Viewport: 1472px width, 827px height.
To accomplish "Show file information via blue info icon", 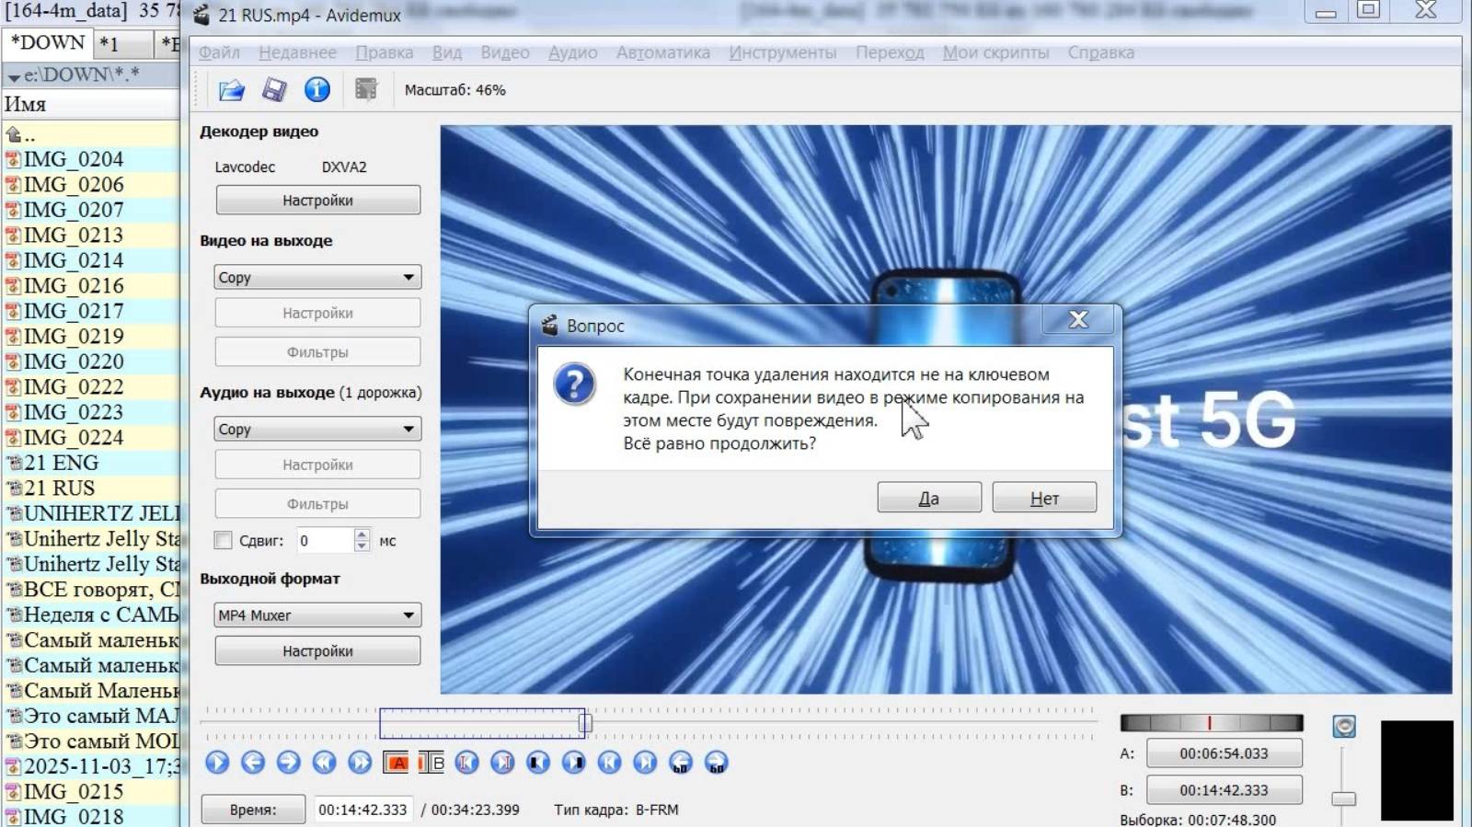I will click(317, 90).
